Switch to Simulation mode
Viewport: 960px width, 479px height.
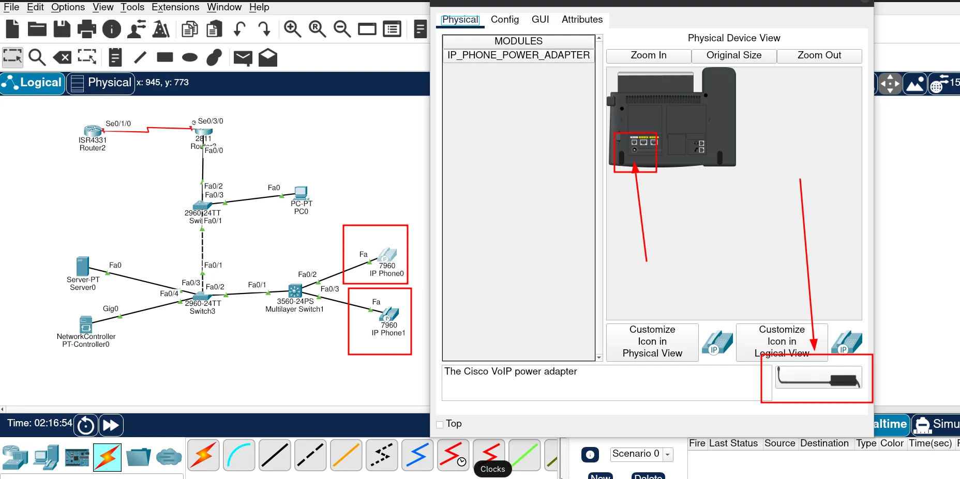tap(936, 425)
